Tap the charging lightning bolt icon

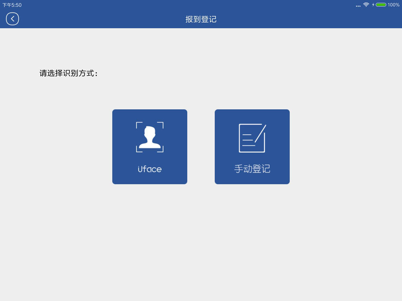(x=373, y=5)
